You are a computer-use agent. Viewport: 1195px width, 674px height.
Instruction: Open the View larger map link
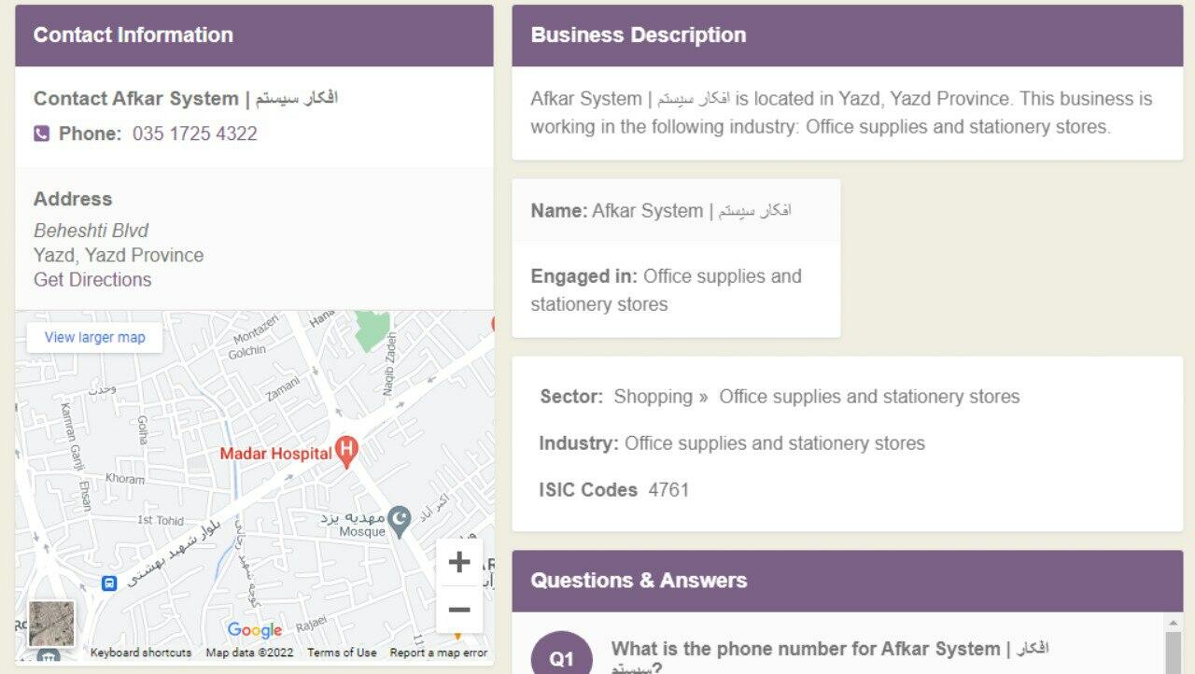point(94,337)
